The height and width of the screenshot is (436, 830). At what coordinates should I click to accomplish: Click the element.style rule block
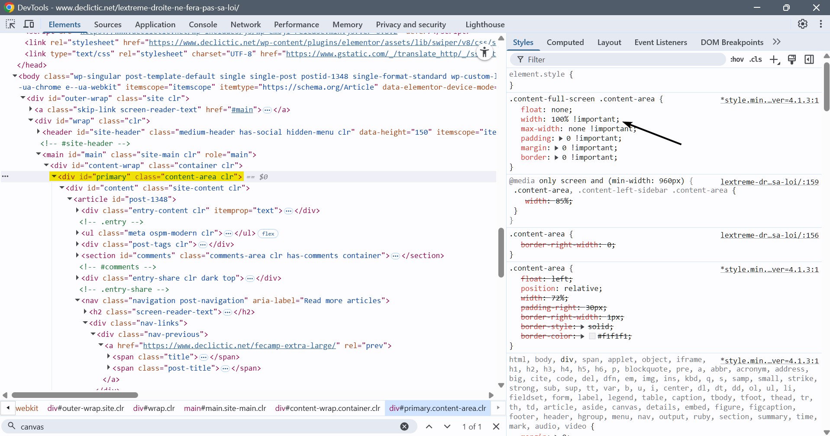[665, 80]
